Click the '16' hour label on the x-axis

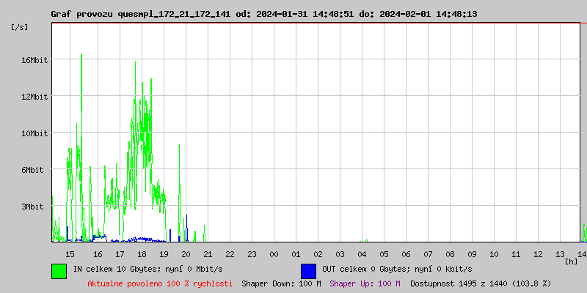pos(98,254)
